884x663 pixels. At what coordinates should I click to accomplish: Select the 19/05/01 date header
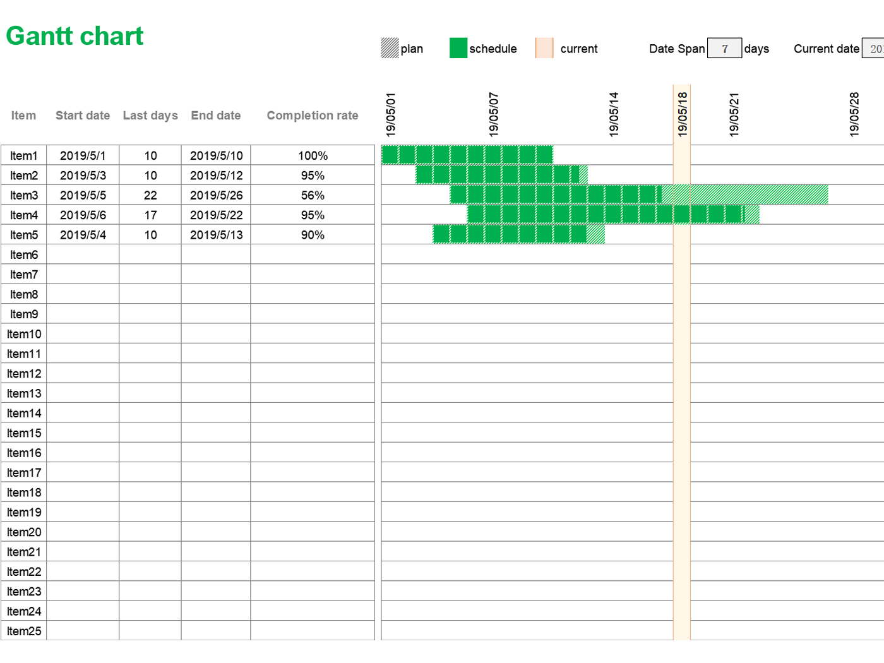[391, 114]
